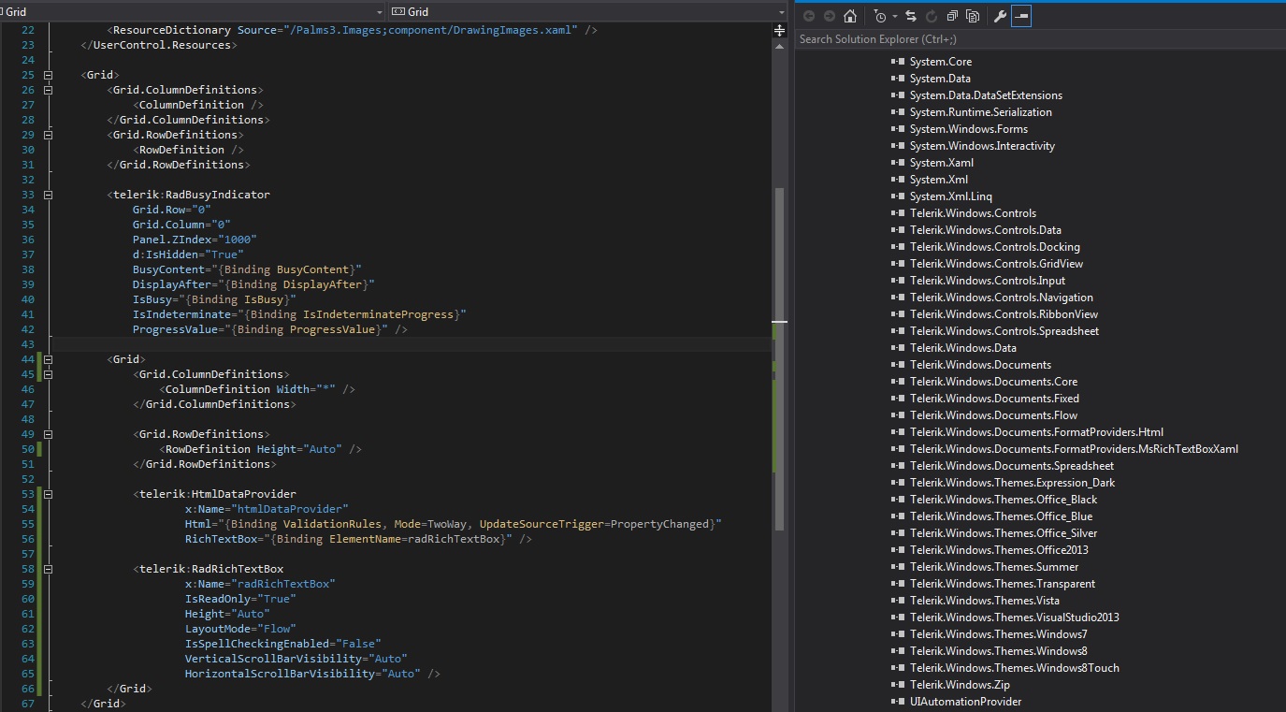Collapse the Grid element on line 25

pos(48,75)
